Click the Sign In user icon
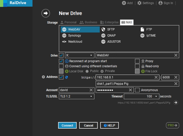 point(160,3)
